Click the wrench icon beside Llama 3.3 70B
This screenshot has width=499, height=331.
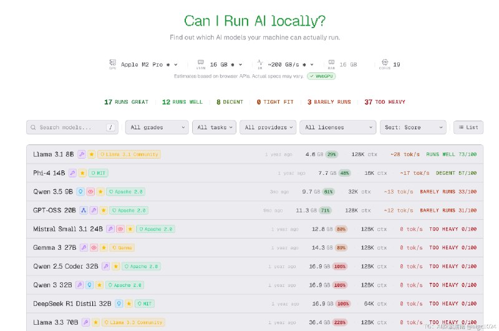(x=85, y=322)
